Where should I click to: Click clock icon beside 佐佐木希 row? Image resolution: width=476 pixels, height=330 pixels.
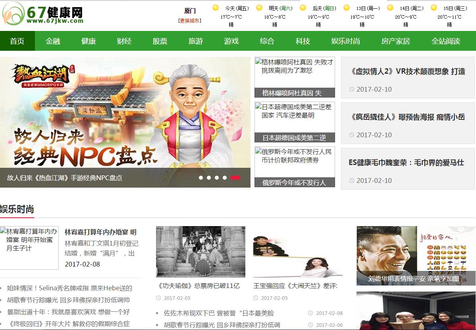pos(310,313)
